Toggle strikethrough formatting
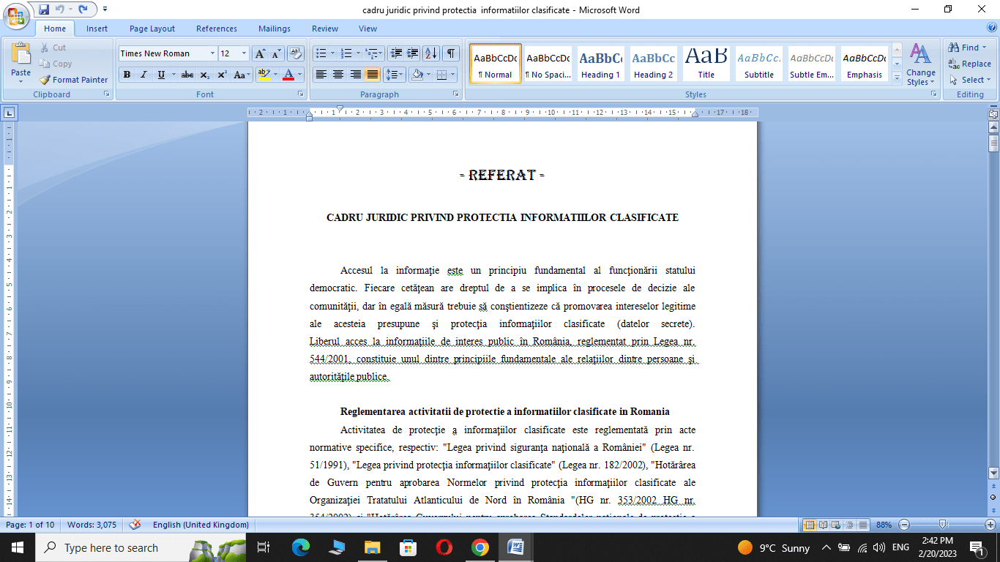The image size is (1000, 562). coord(187,75)
